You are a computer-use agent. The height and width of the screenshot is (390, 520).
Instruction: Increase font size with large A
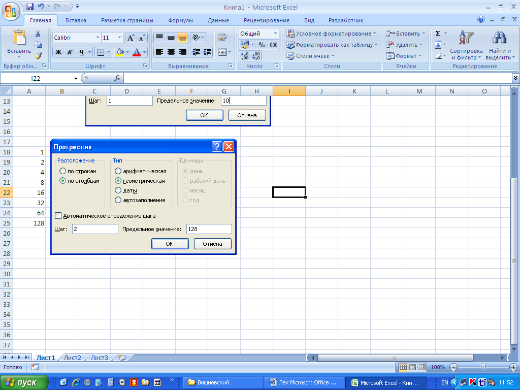coord(131,38)
